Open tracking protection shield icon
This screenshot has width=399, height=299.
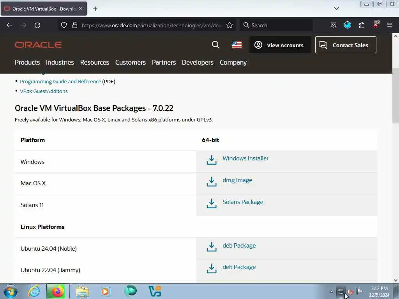click(x=64, y=25)
